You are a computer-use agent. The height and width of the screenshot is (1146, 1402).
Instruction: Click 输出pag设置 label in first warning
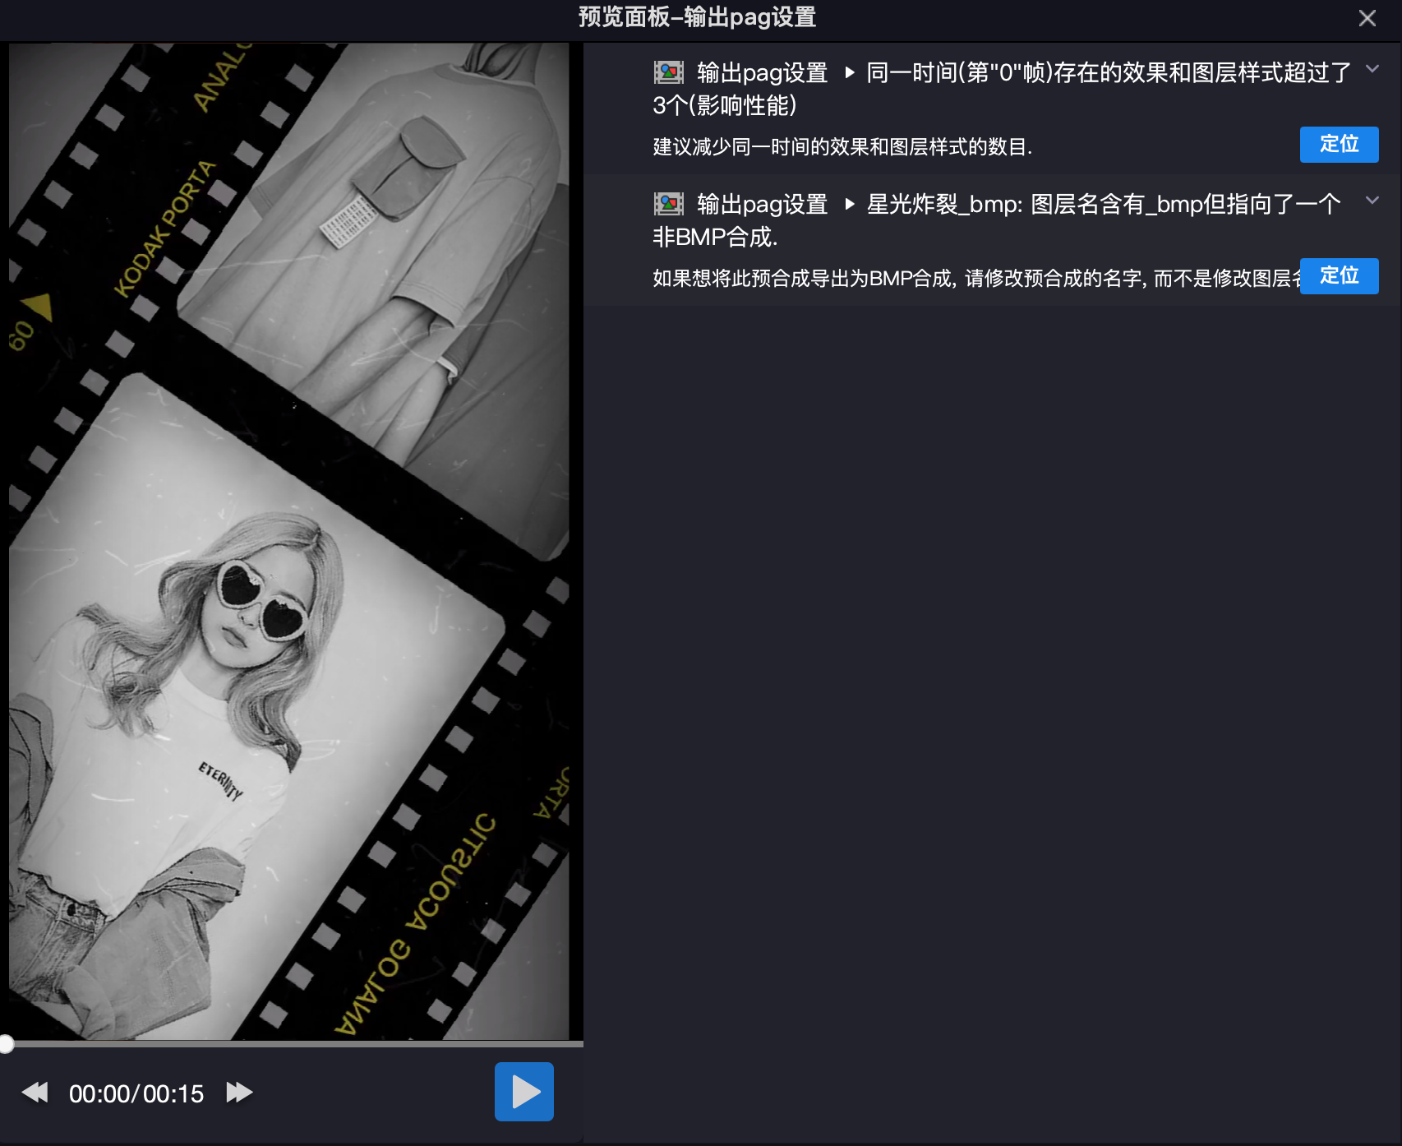pyautogui.click(x=762, y=73)
